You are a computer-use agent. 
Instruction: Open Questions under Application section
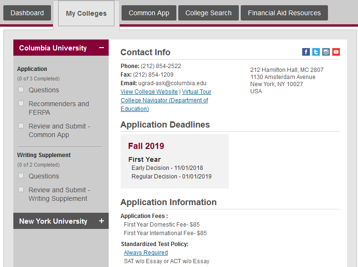44,90
